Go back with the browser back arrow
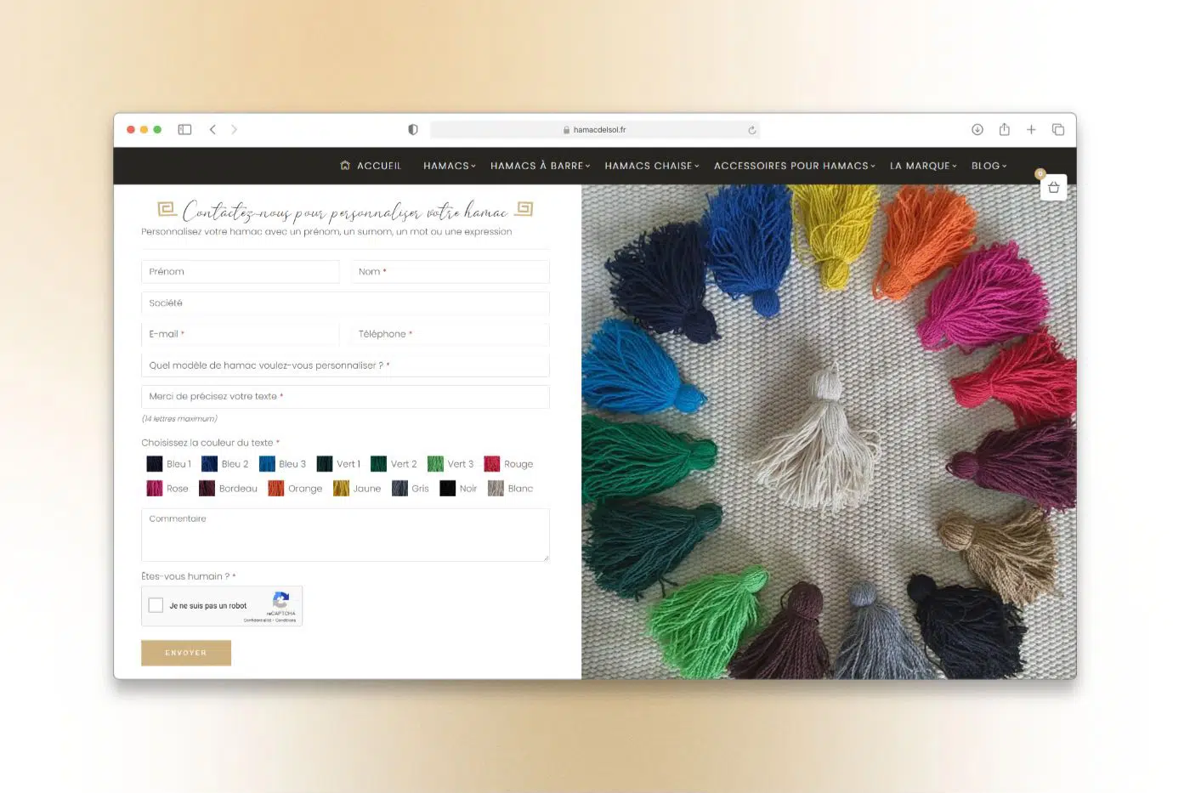 [212, 130]
